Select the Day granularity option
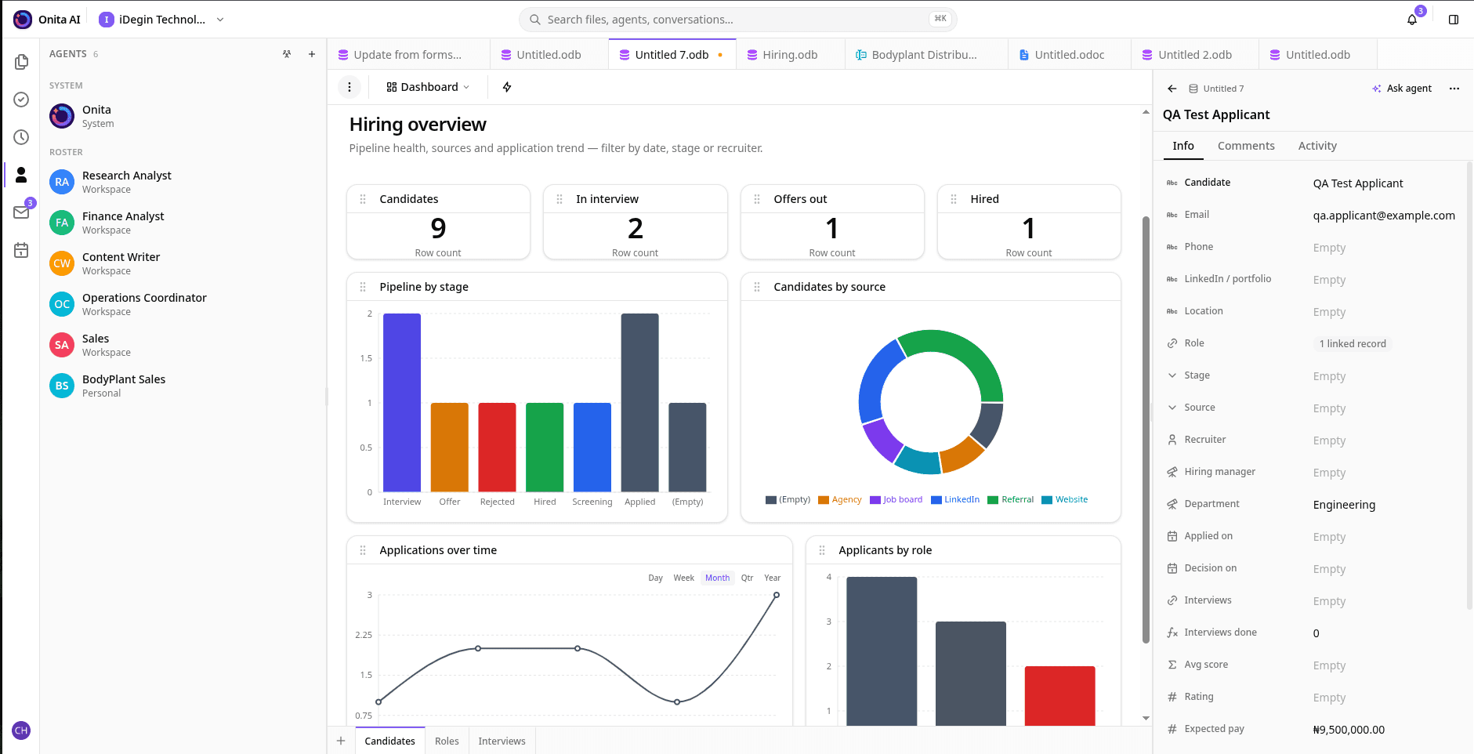 (x=655, y=578)
